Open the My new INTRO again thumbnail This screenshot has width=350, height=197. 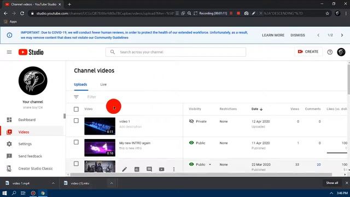(100, 148)
